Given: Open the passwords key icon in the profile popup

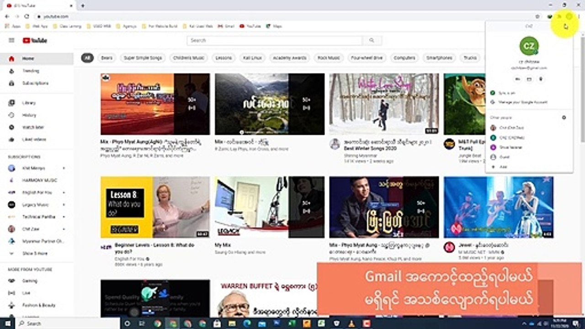Looking at the screenshot, I should (x=518, y=79).
